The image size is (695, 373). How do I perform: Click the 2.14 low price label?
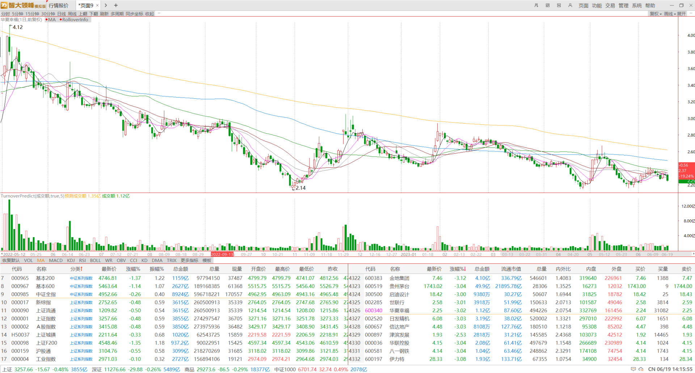(300, 188)
